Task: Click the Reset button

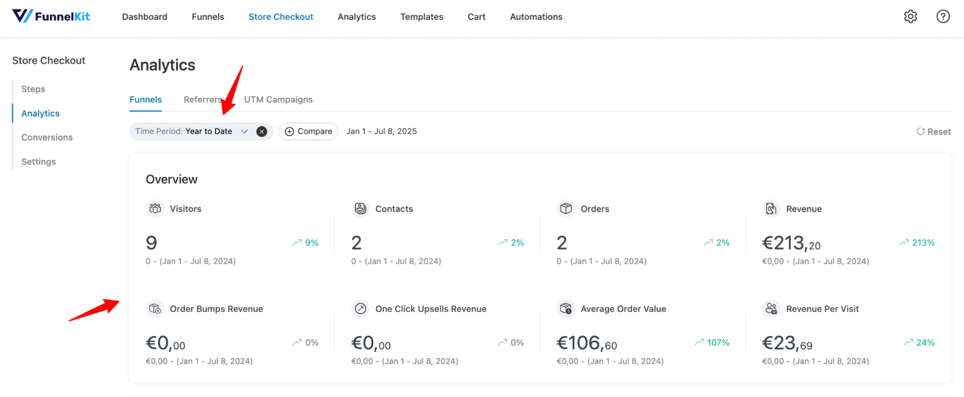Action: pyautogui.click(x=934, y=132)
